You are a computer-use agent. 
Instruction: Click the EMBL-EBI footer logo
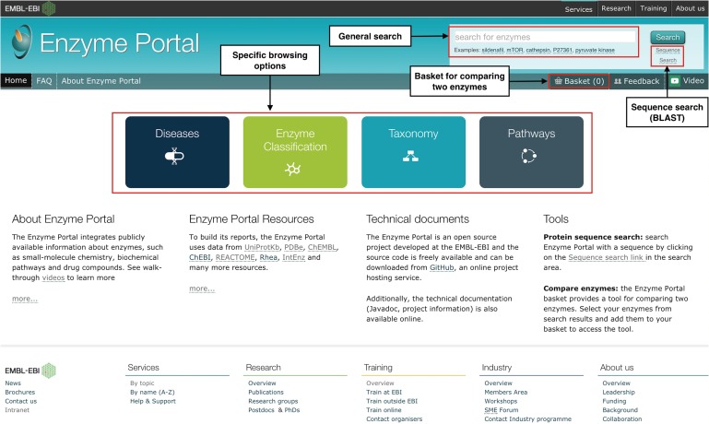coord(30,371)
